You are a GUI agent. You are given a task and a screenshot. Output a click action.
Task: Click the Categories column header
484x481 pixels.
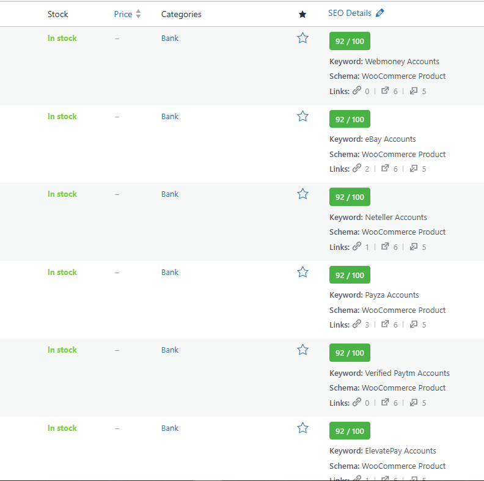[x=181, y=14]
